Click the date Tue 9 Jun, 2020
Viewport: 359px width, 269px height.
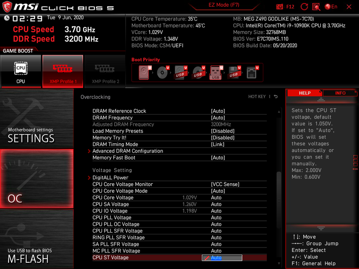[65, 18]
